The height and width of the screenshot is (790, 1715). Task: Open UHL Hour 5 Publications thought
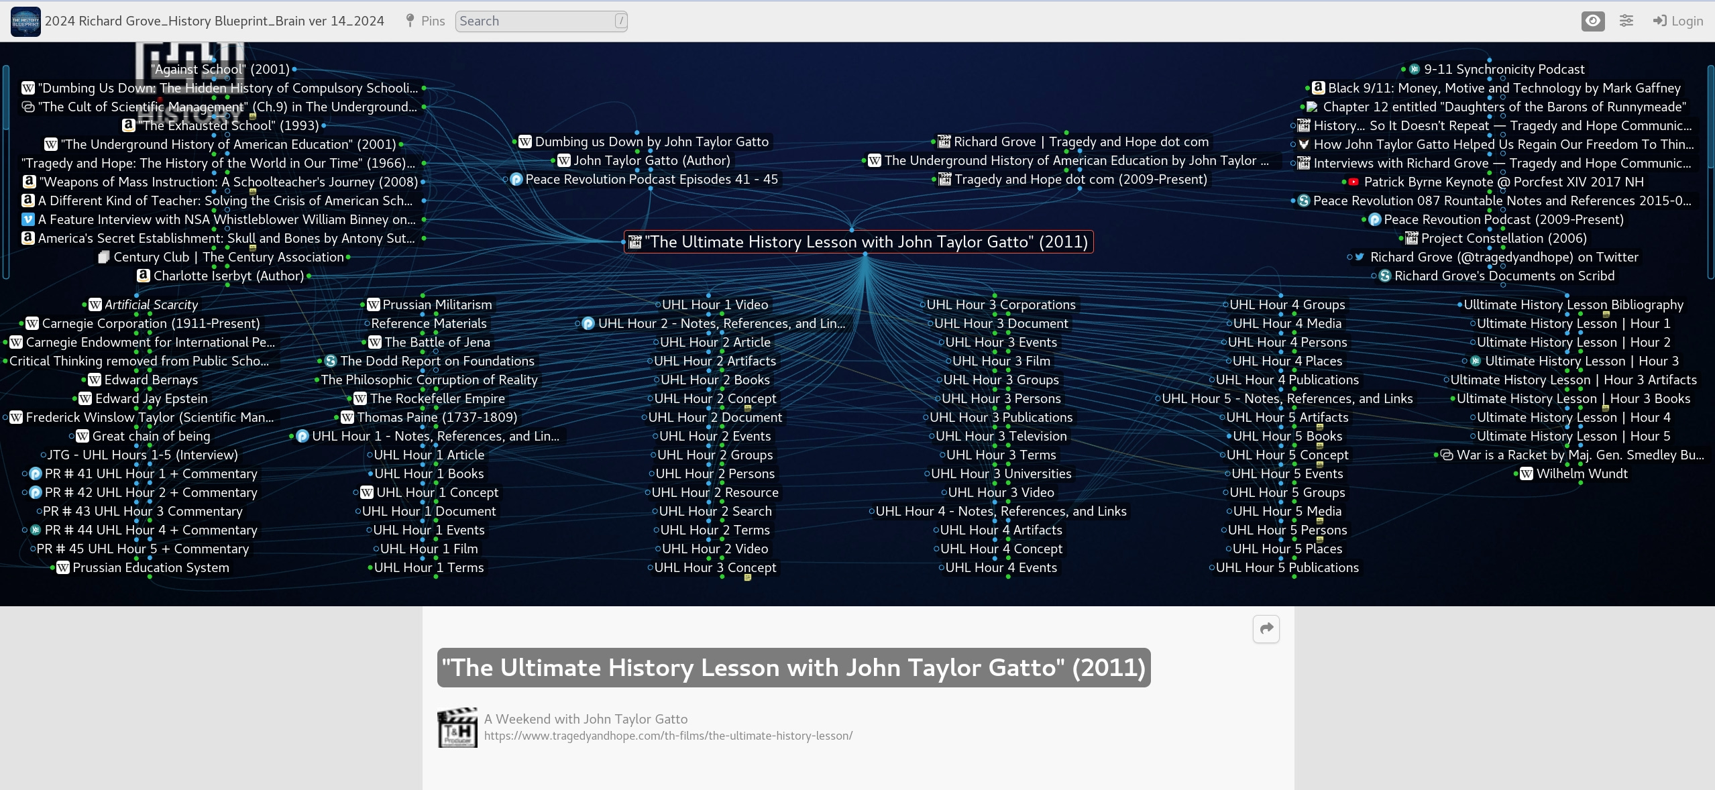(x=1287, y=567)
